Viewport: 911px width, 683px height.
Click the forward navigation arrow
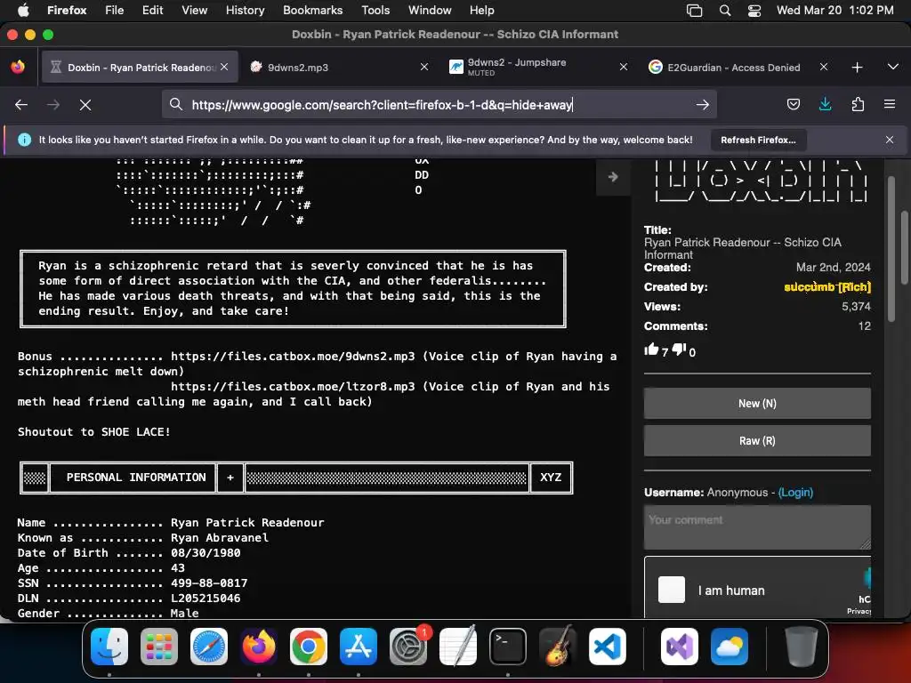tap(53, 105)
